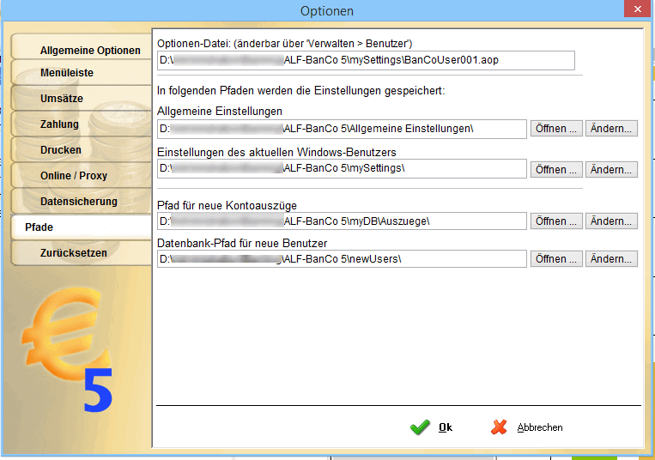Click Öffnen for the Auszuege path

556,221
